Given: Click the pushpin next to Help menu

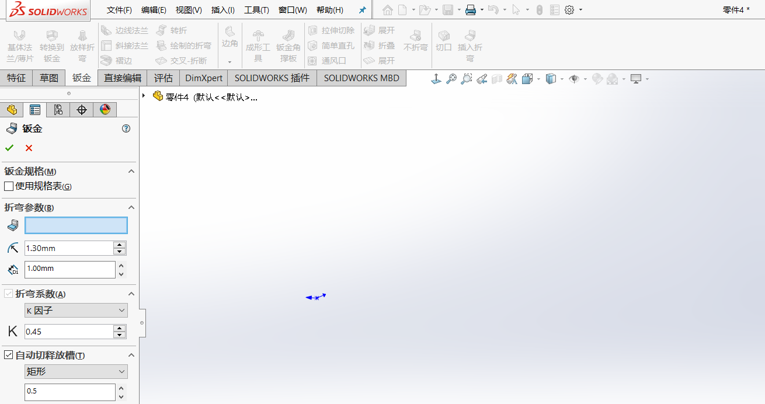Looking at the screenshot, I should pyautogui.click(x=362, y=10).
